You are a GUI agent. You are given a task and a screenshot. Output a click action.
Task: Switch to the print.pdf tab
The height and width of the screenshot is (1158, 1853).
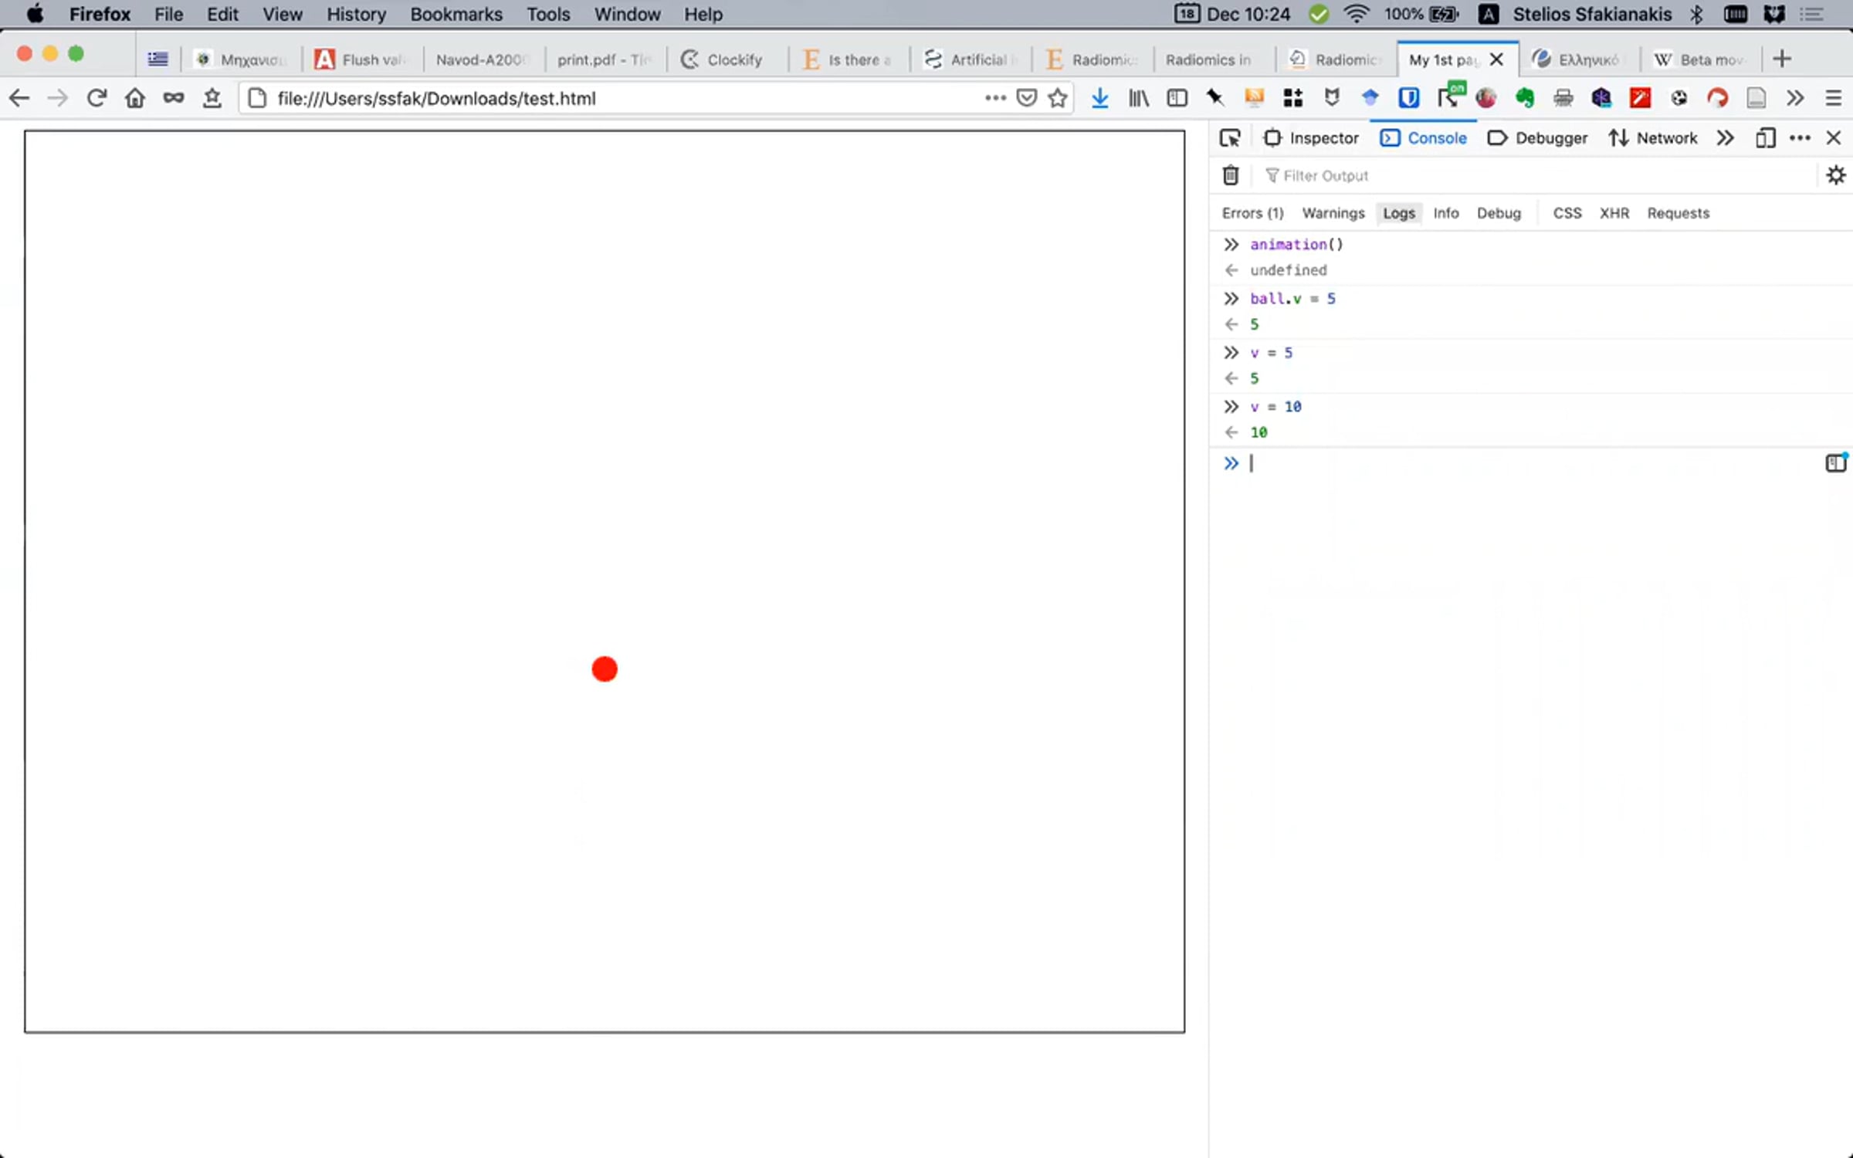pos(605,59)
